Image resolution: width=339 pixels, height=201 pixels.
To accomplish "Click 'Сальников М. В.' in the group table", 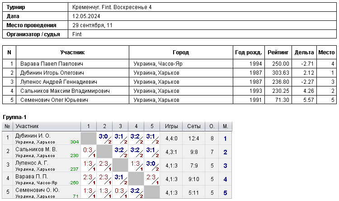I will (x=36, y=149).
